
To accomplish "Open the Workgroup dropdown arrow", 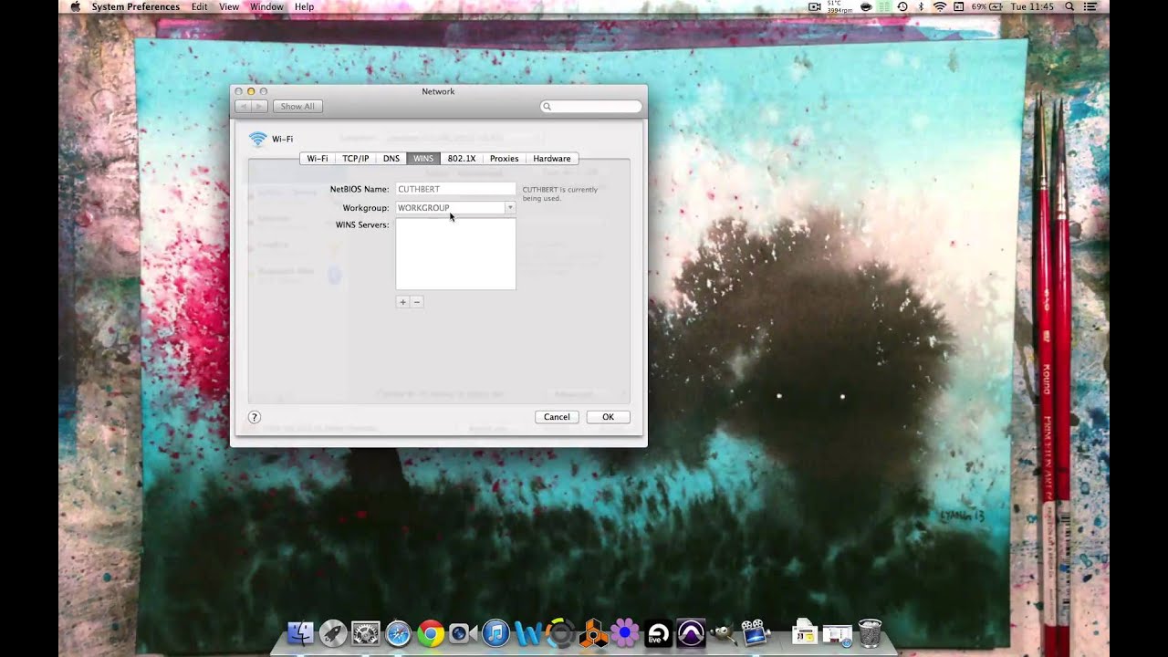I will (510, 208).
